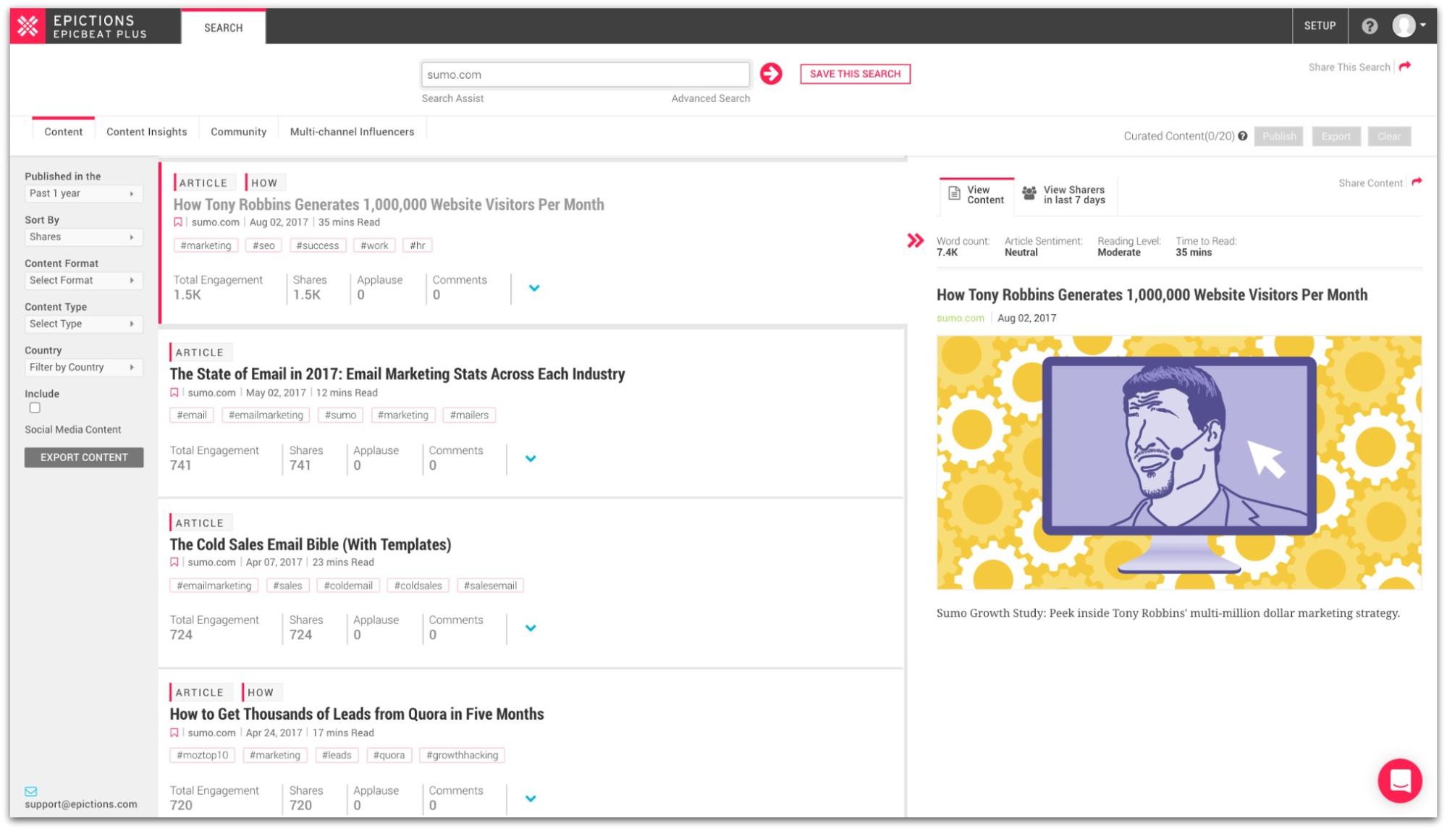Viewport: 1447px width, 831px height.
Task: Click the #emailmarketing tag in State of Email
Action: [x=266, y=415]
